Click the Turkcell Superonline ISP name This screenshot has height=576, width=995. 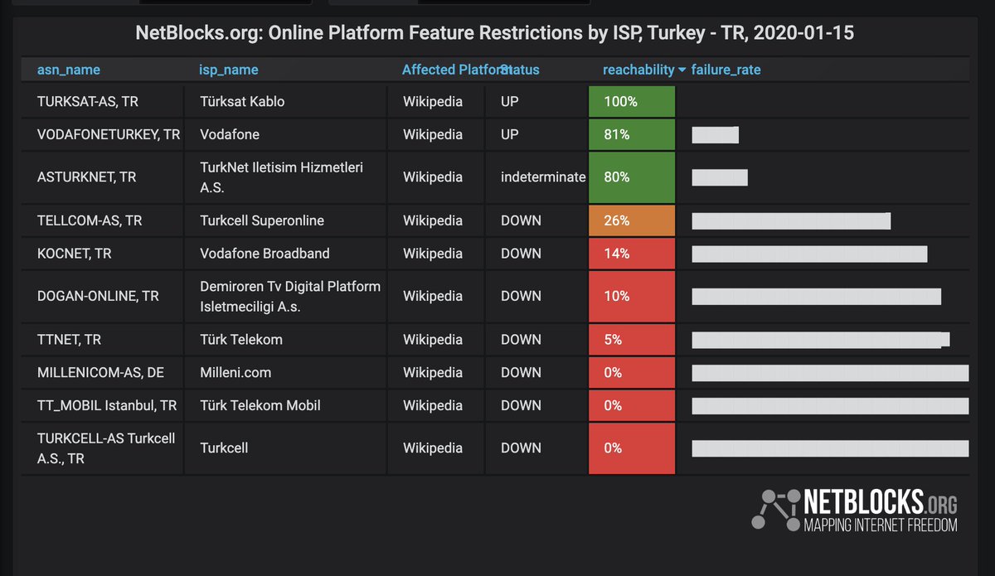click(262, 220)
